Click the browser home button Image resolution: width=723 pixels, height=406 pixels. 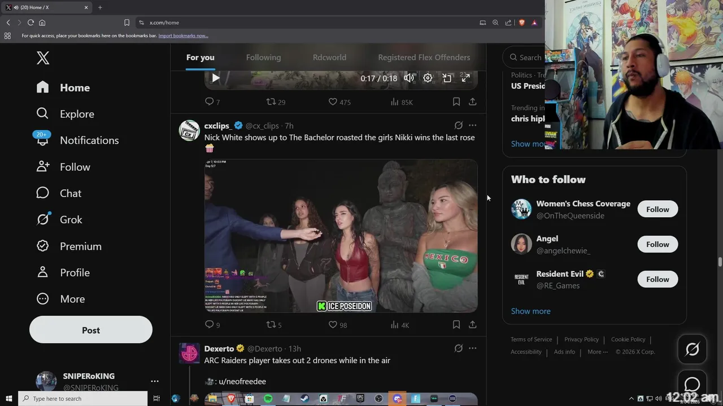[x=42, y=23]
